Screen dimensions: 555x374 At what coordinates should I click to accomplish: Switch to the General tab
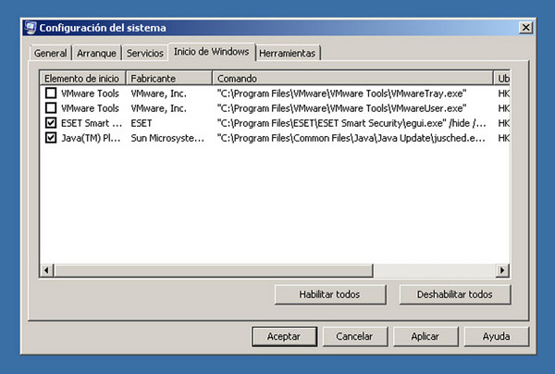click(50, 53)
